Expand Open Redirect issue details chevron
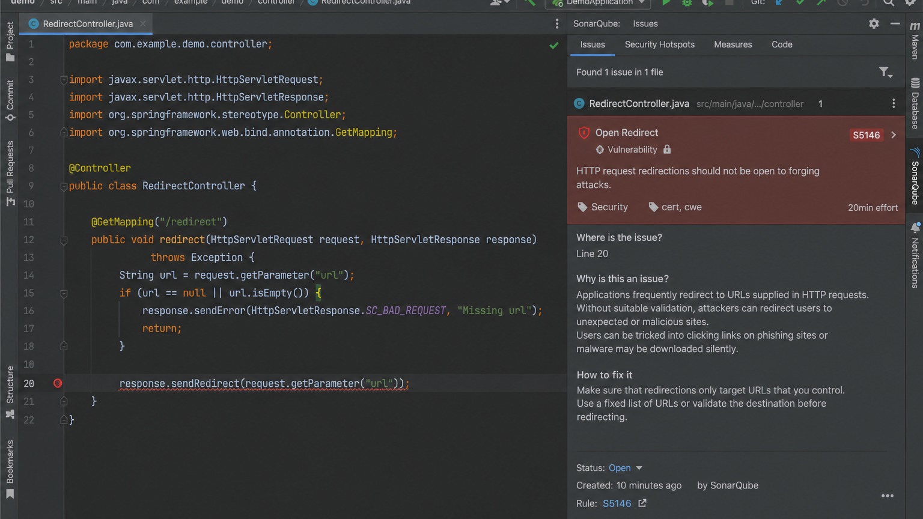This screenshot has height=519, width=923. click(894, 135)
